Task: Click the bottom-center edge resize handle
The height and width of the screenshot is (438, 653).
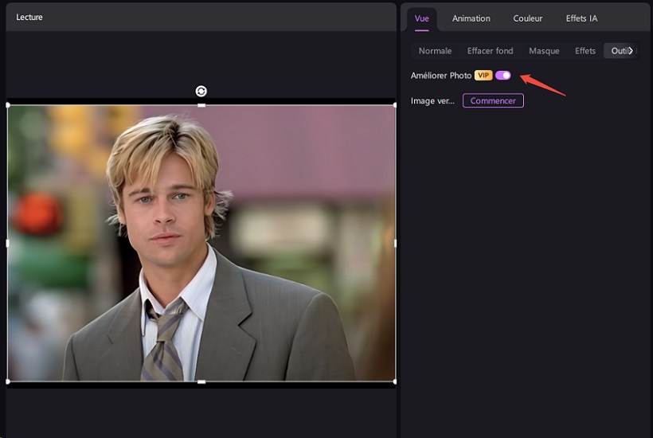Action: pos(201,381)
